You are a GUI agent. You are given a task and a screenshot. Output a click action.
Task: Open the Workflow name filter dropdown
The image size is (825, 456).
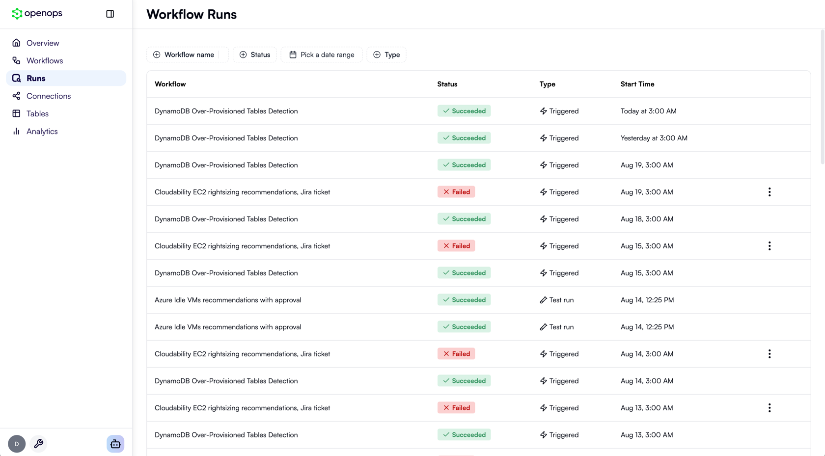point(187,54)
